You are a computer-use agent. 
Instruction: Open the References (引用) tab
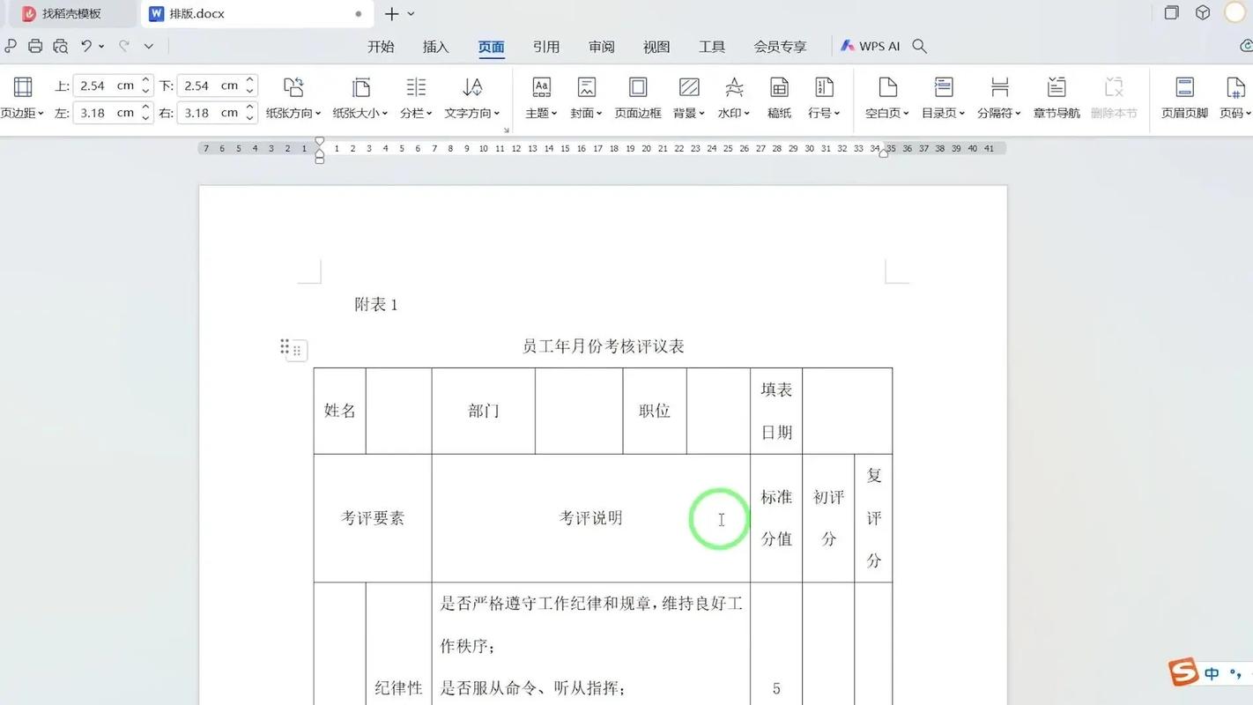pyautogui.click(x=546, y=47)
